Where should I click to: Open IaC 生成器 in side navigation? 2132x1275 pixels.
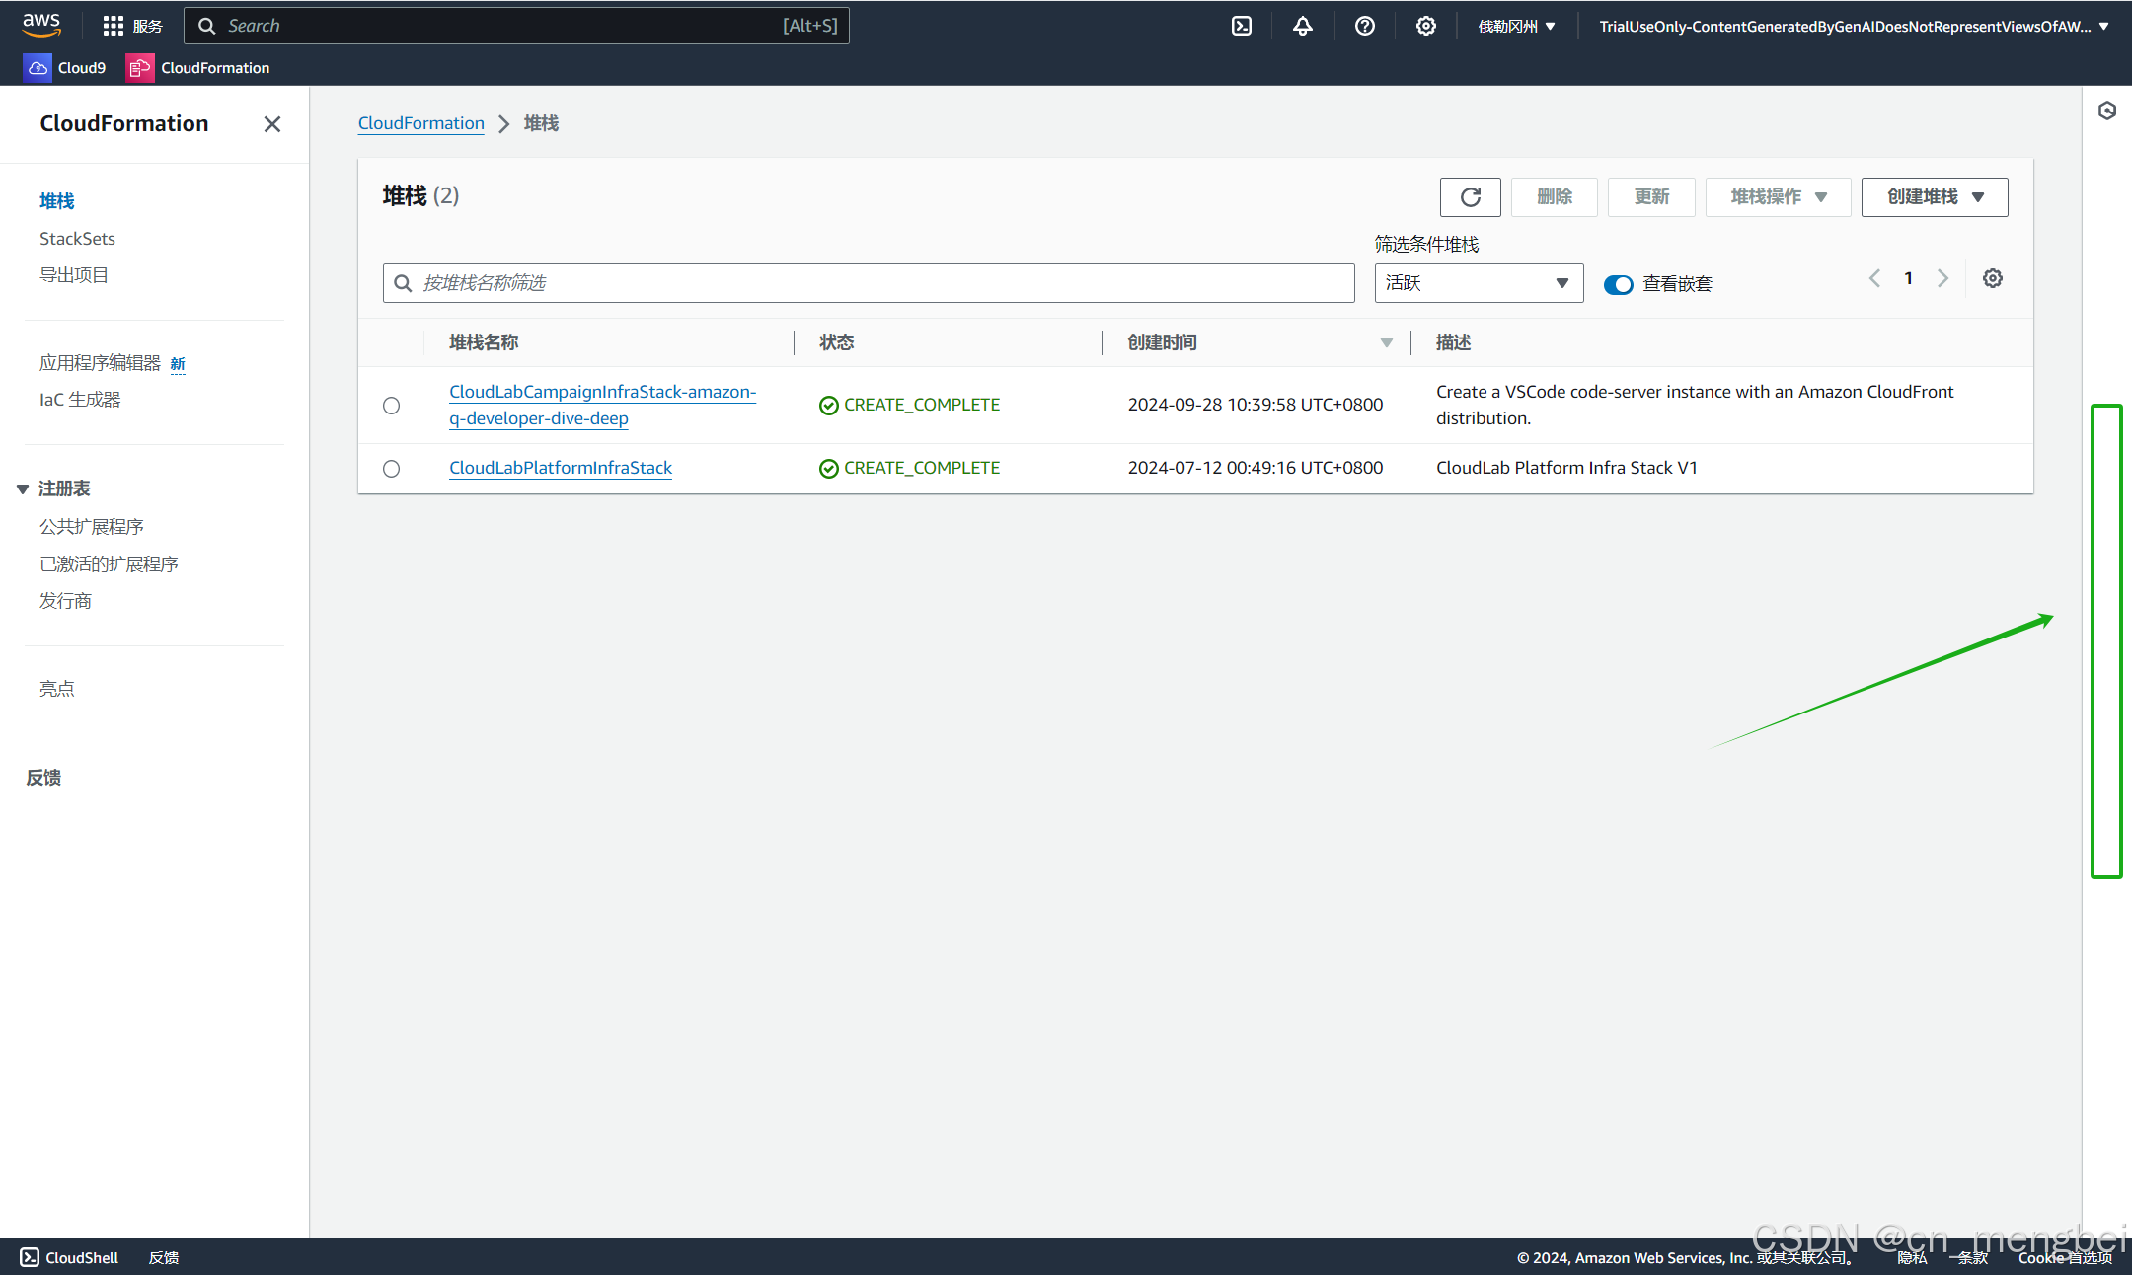click(x=80, y=400)
